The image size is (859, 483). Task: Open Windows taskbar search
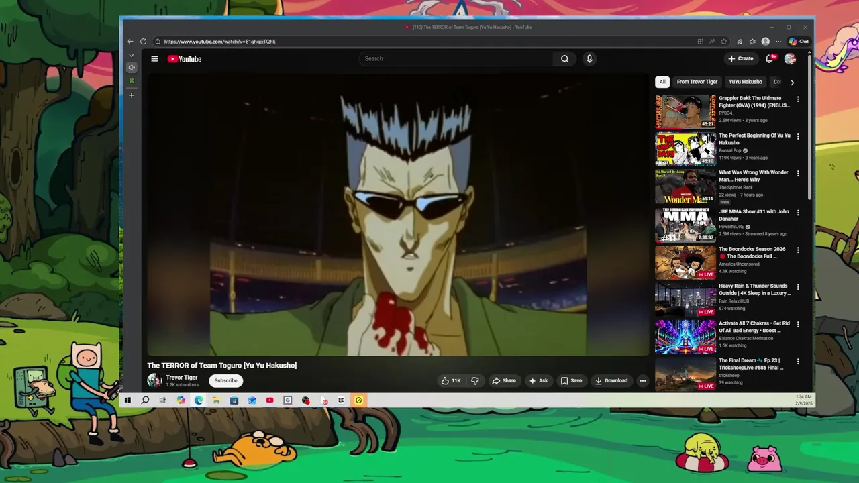(145, 400)
